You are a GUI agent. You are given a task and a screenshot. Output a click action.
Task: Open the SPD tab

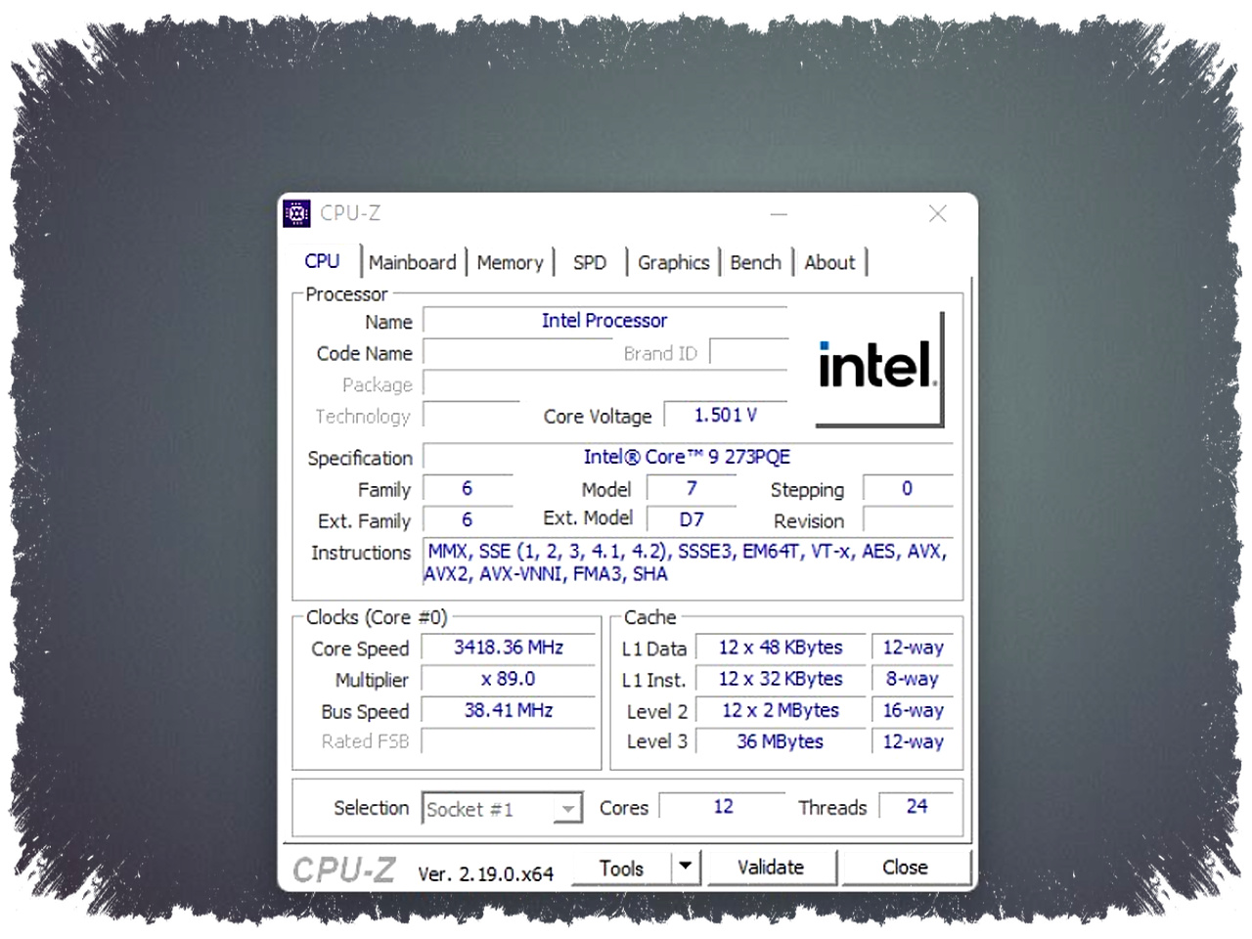pos(589,263)
